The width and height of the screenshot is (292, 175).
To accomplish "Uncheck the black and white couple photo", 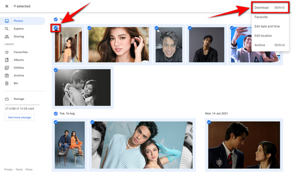I will [x=55, y=70].
